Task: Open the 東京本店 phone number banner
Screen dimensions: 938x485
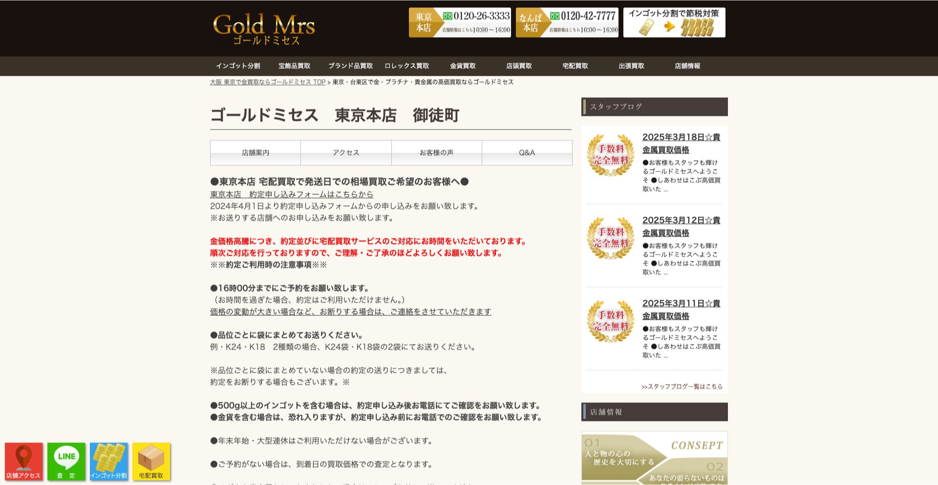Action: click(460, 22)
